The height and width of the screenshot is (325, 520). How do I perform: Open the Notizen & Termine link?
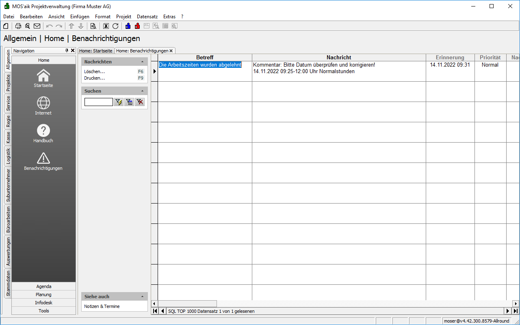coord(102,306)
